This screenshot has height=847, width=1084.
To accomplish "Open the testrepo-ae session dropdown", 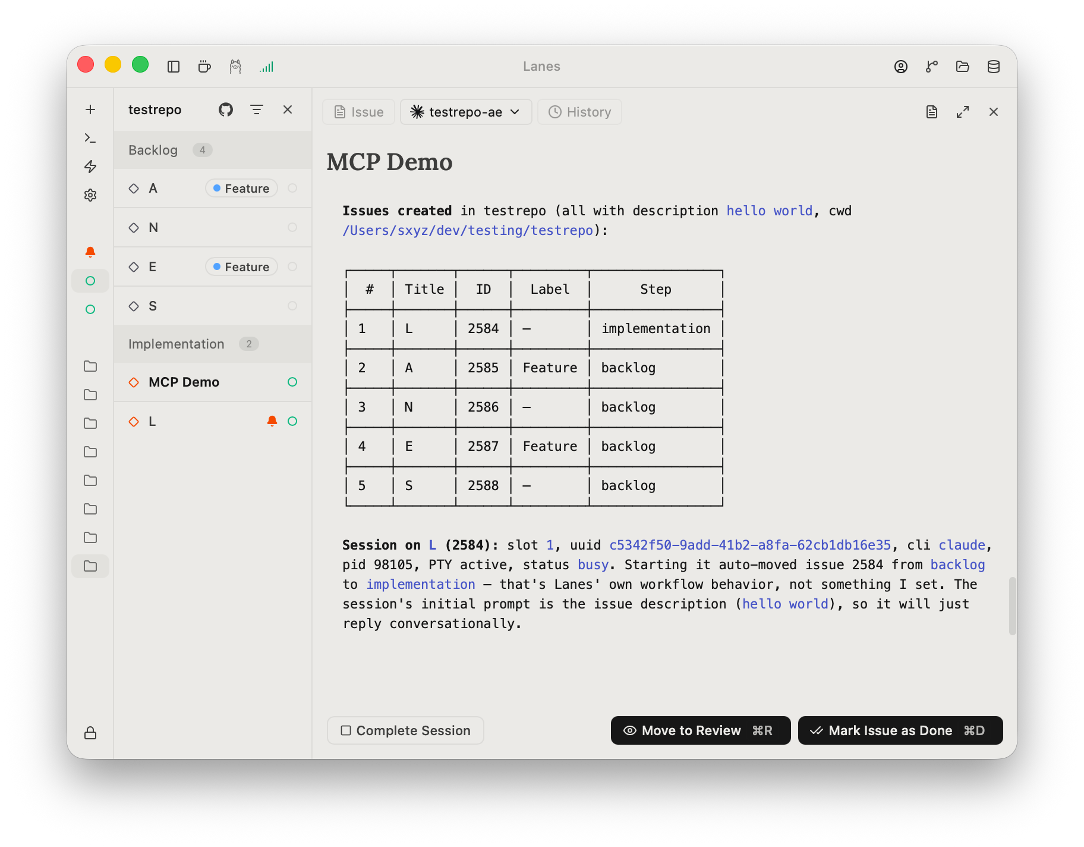I will click(x=466, y=112).
